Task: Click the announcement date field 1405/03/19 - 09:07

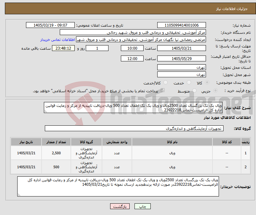Action: [x=50, y=25]
